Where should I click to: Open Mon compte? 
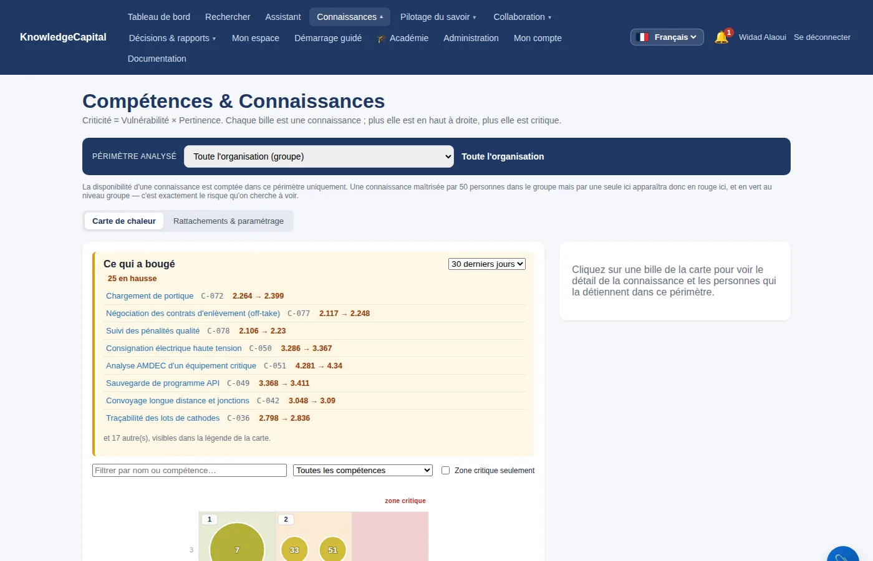pos(538,38)
